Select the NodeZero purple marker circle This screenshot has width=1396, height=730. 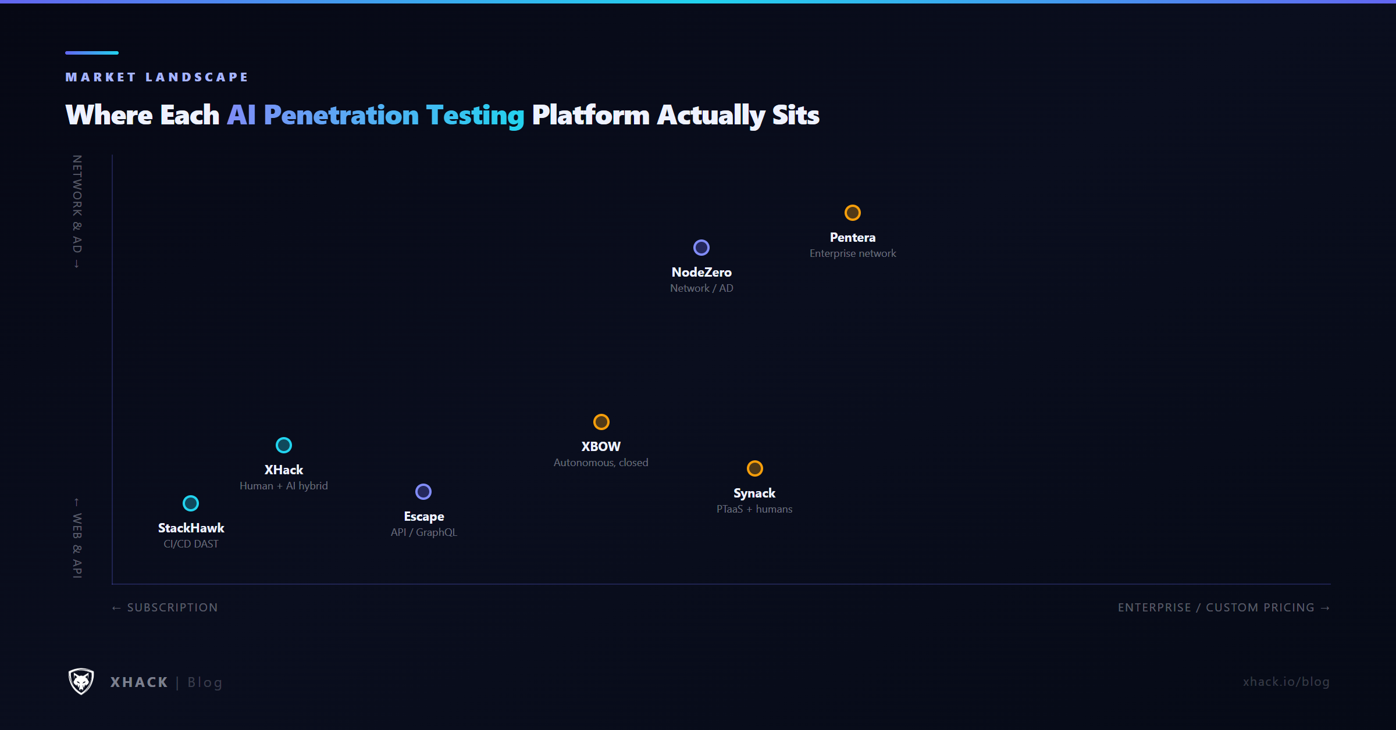pos(701,248)
